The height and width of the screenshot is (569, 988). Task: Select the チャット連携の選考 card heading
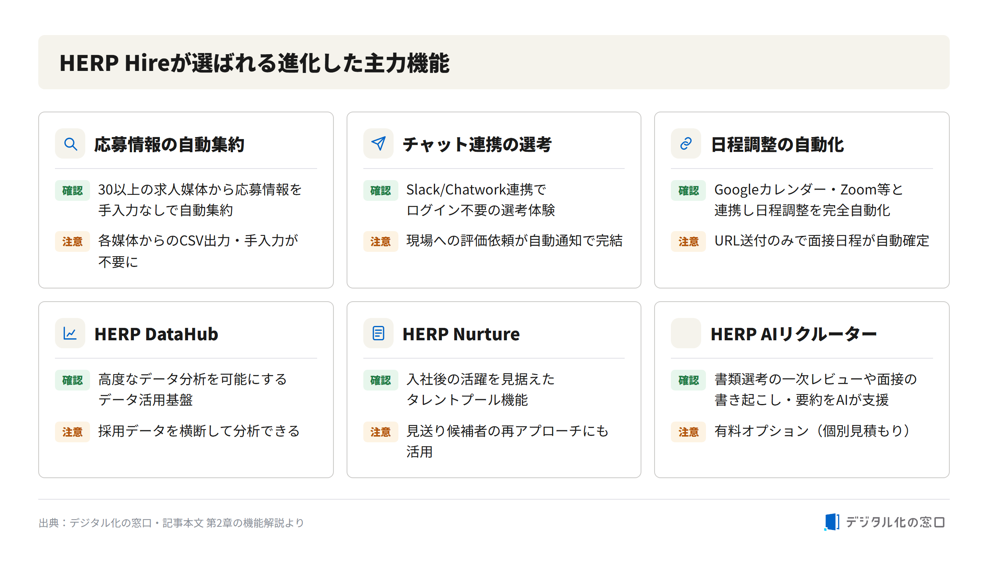[x=477, y=144]
